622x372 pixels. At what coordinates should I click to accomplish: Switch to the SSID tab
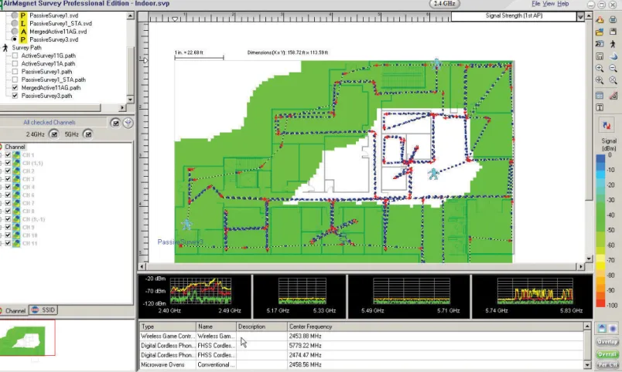[43, 309]
